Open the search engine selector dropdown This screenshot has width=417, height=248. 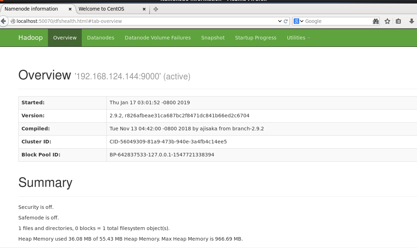pos(299,21)
